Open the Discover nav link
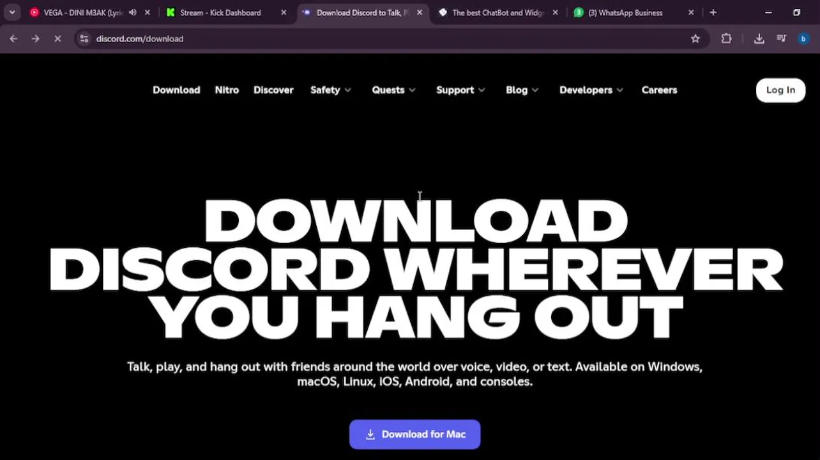Viewport: 820px width, 460px height. click(x=273, y=90)
